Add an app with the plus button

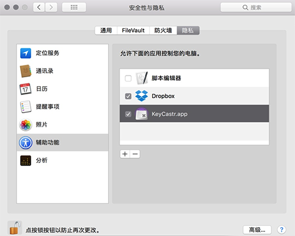point(125,154)
